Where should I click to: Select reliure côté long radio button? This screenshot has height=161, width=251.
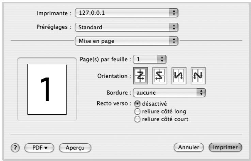pos(137,112)
